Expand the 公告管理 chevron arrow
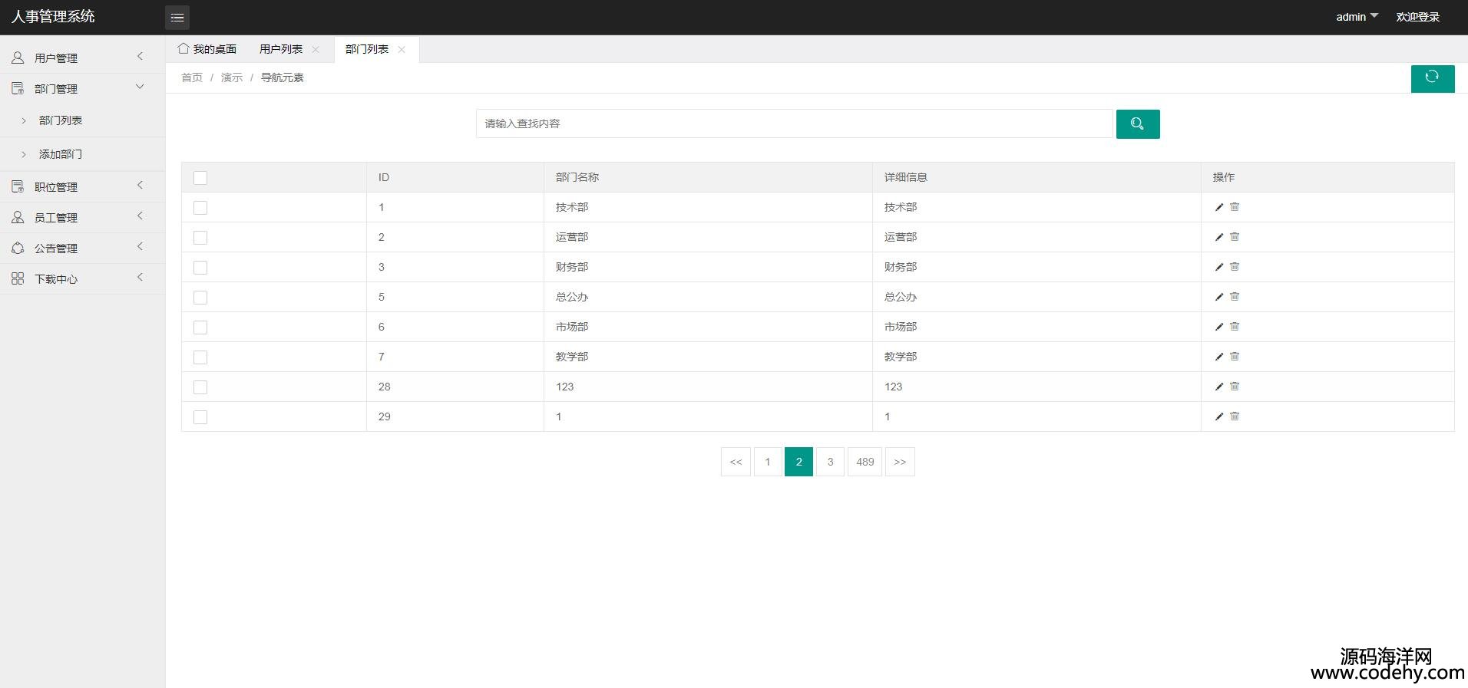 coord(140,246)
